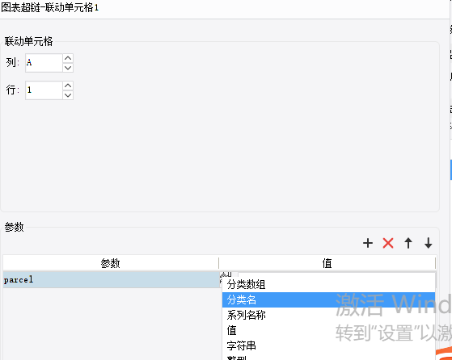Select 系列名称 from the dropdown list

coord(328,315)
